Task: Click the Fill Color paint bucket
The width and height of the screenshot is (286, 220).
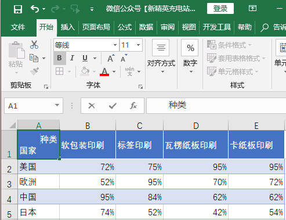Action: click(85, 71)
